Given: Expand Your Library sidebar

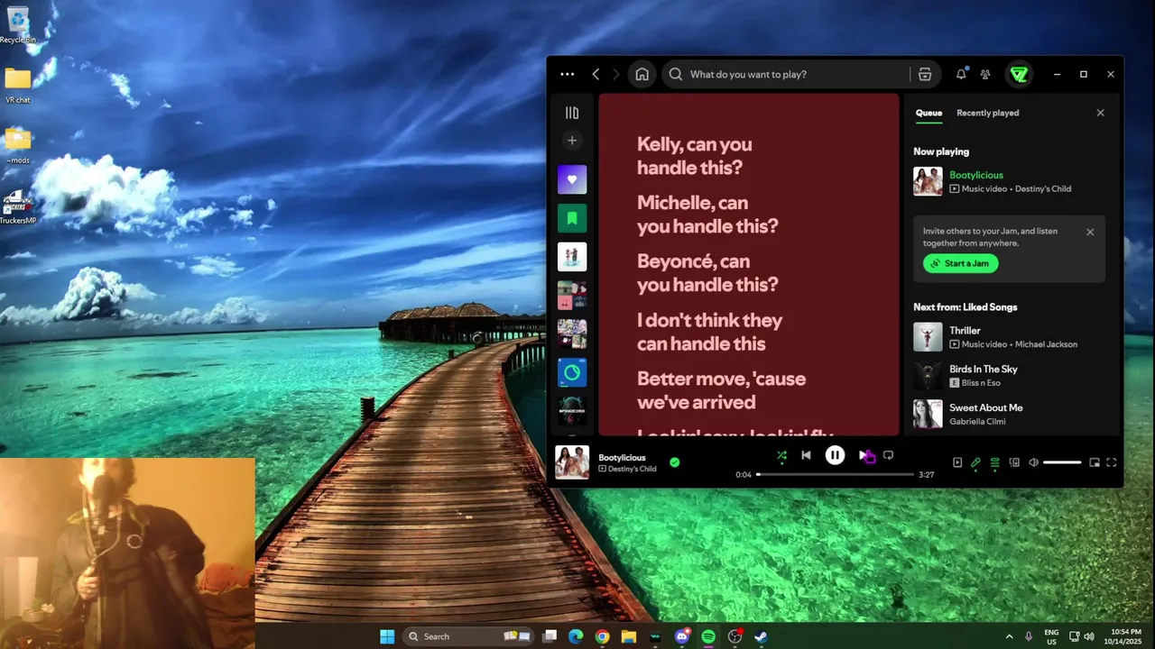Looking at the screenshot, I should tap(572, 113).
